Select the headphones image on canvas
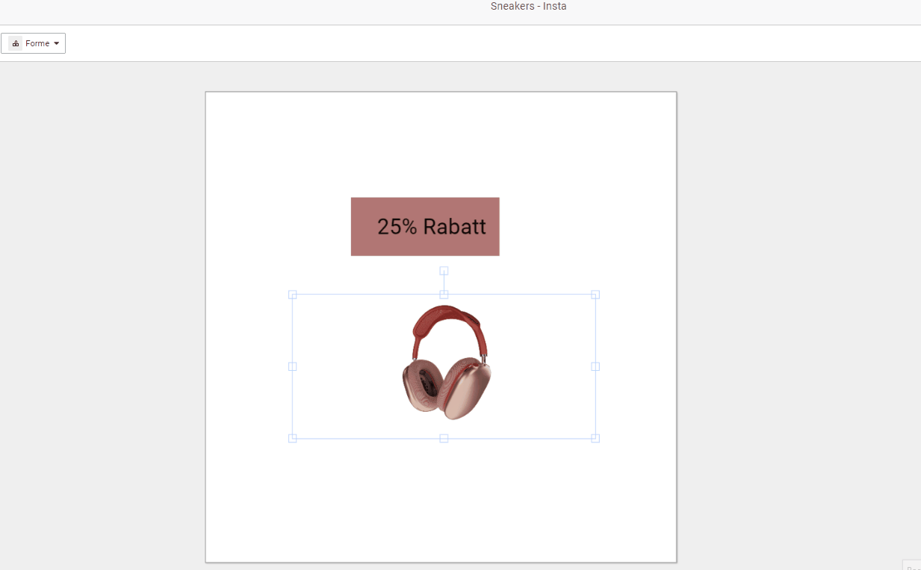 tap(447, 363)
